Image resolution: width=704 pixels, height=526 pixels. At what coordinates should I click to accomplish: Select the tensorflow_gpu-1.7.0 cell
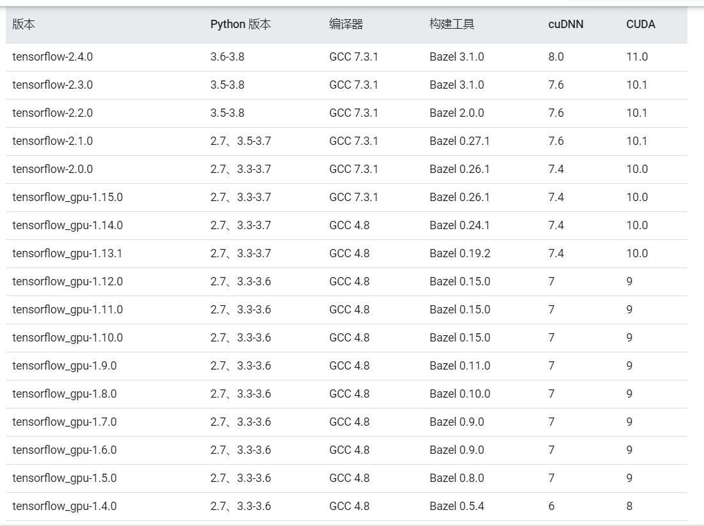pyautogui.click(x=65, y=422)
